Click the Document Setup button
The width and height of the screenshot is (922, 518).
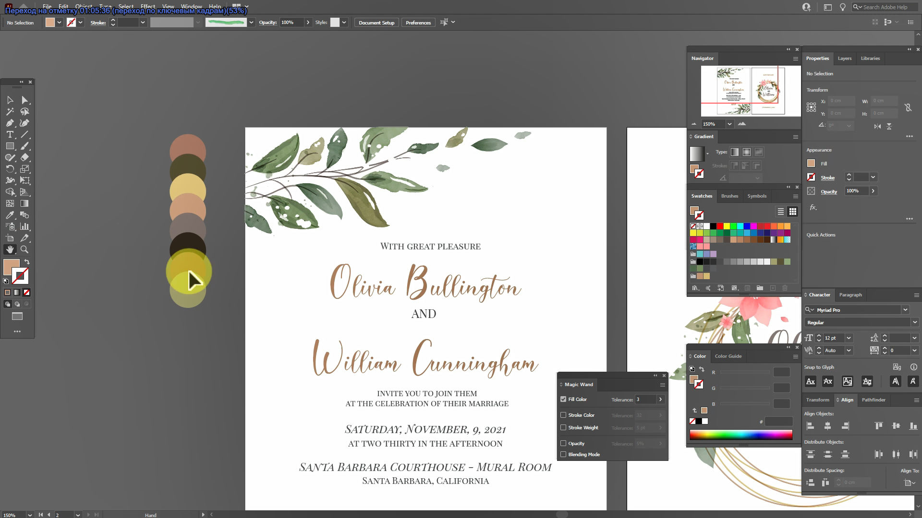(376, 23)
